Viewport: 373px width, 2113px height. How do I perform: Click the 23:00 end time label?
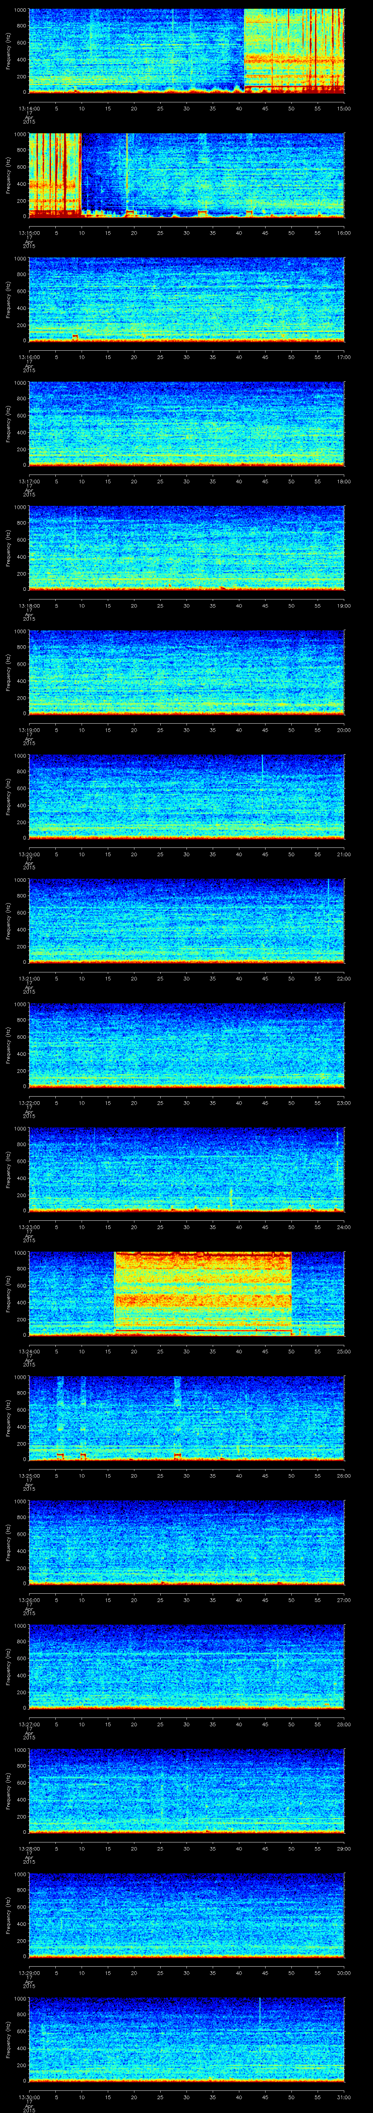tap(343, 1102)
